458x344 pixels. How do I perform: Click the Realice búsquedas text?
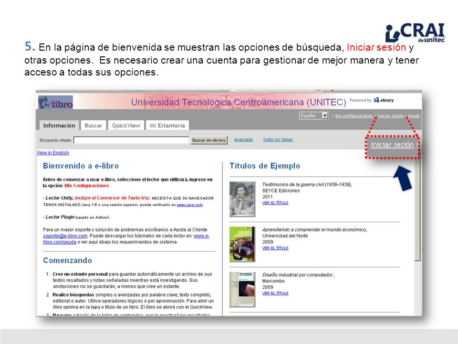coord(73,295)
